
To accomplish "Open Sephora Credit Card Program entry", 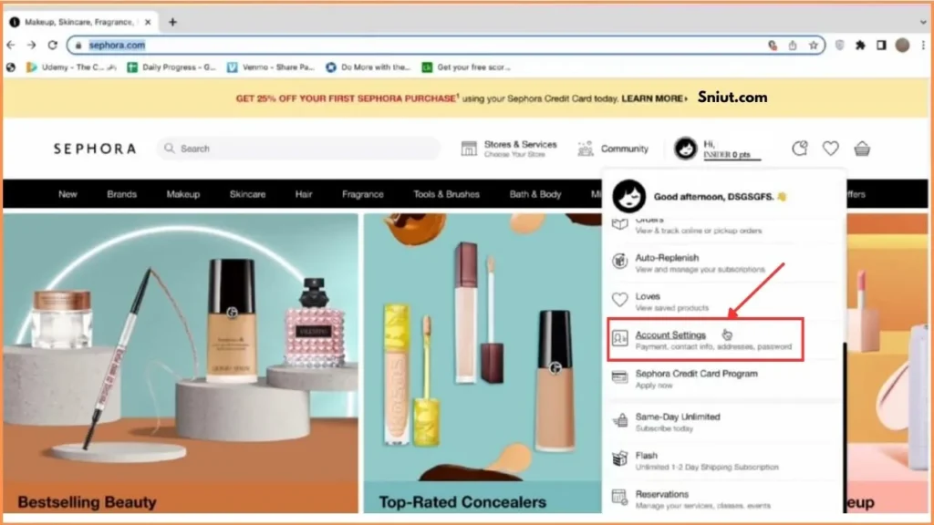I will click(x=683, y=374).
